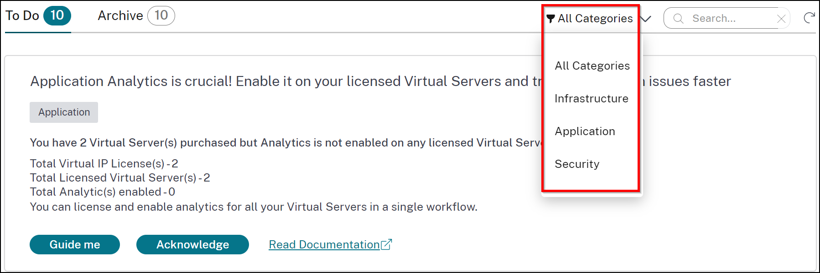Select Application category in dropdown list
This screenshot has width=820, height=273.
[x=585, y=131]
